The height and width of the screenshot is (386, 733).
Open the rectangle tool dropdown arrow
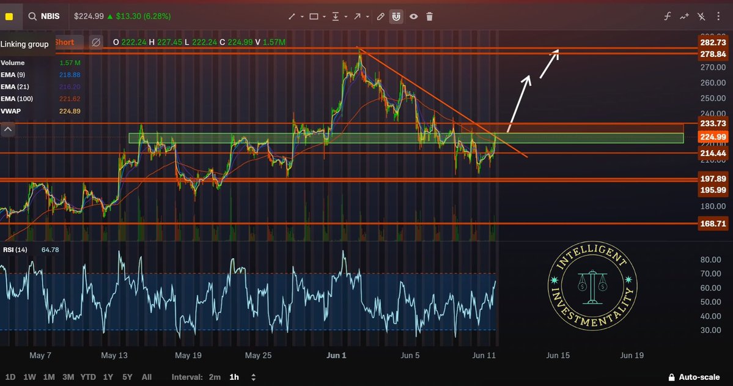point(324,17)
